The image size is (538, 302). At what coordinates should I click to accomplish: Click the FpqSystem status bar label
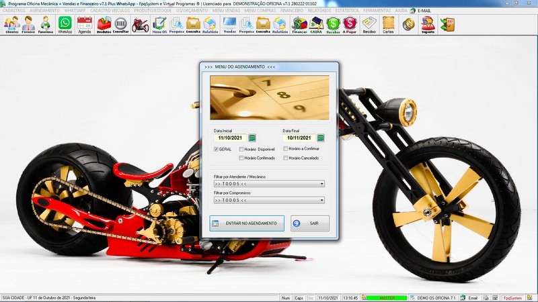[512, 298]
